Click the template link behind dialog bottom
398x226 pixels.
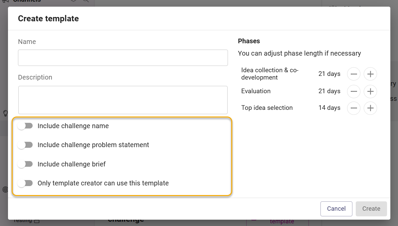282,222
